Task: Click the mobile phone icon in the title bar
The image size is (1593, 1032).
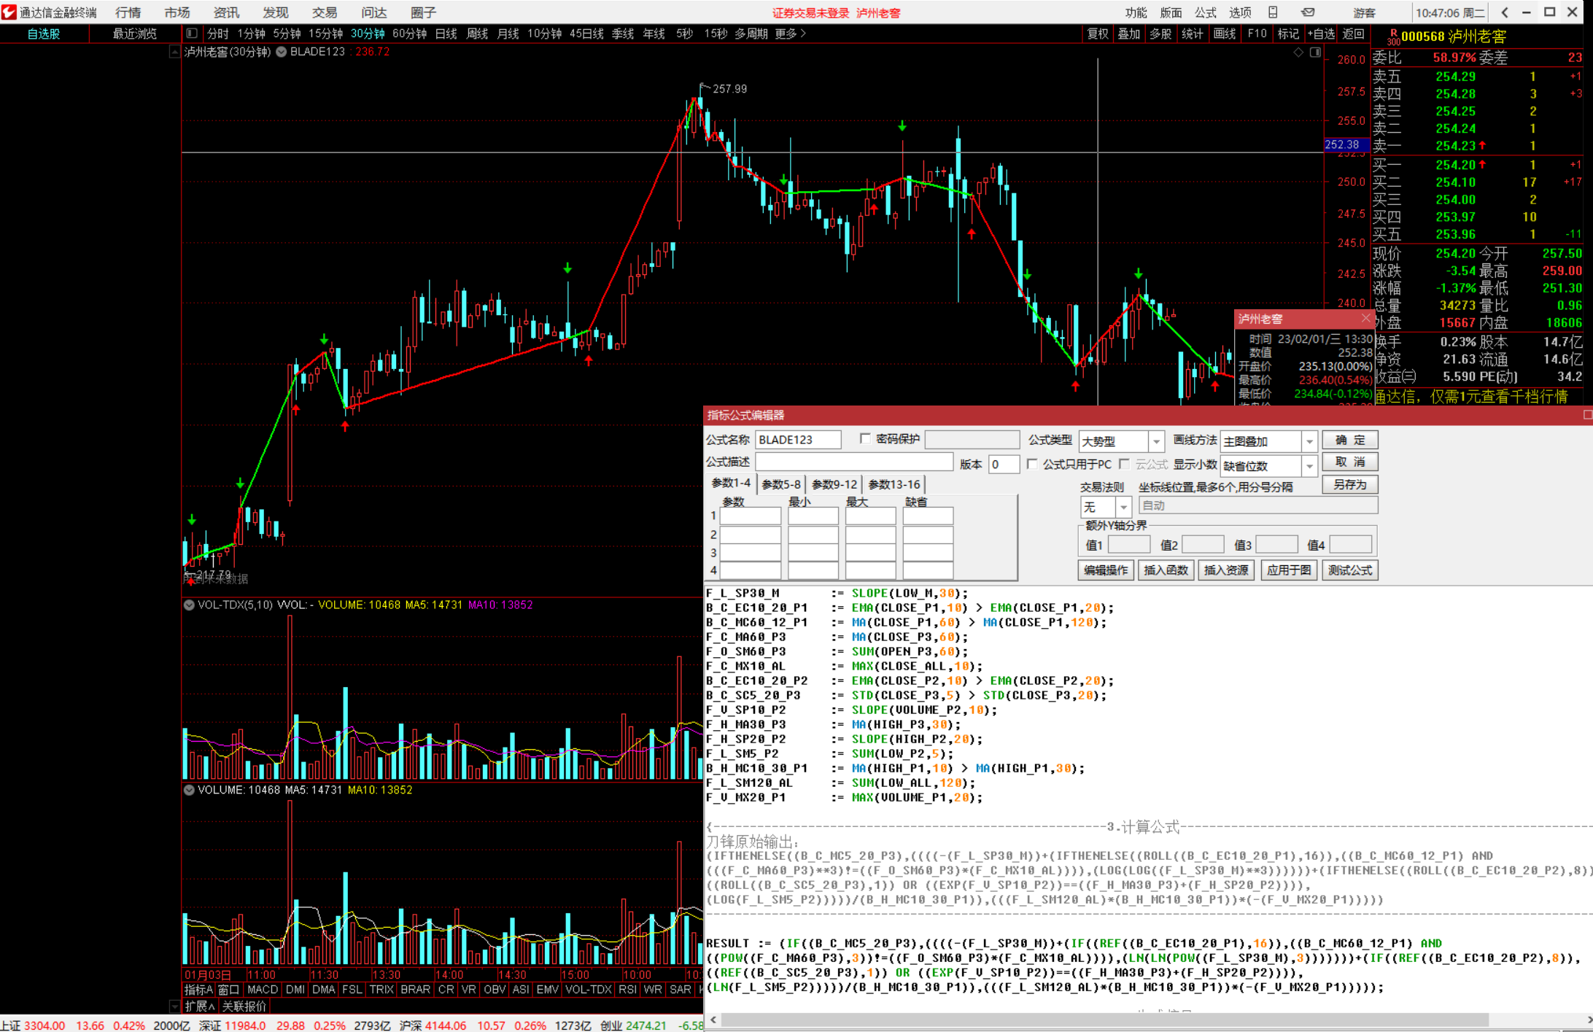Action: [1273, 12]
